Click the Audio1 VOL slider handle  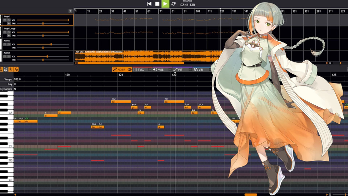51,44
